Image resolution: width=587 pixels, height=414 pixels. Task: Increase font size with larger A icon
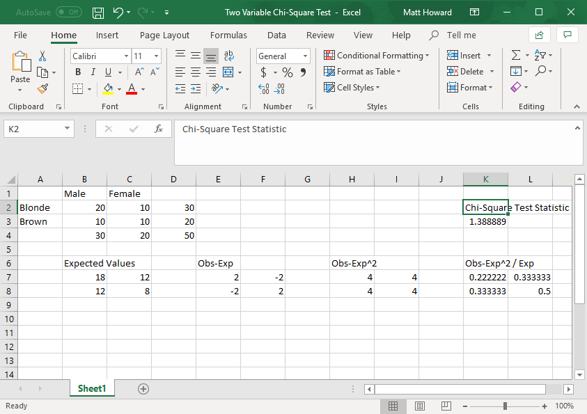point(139,72)
